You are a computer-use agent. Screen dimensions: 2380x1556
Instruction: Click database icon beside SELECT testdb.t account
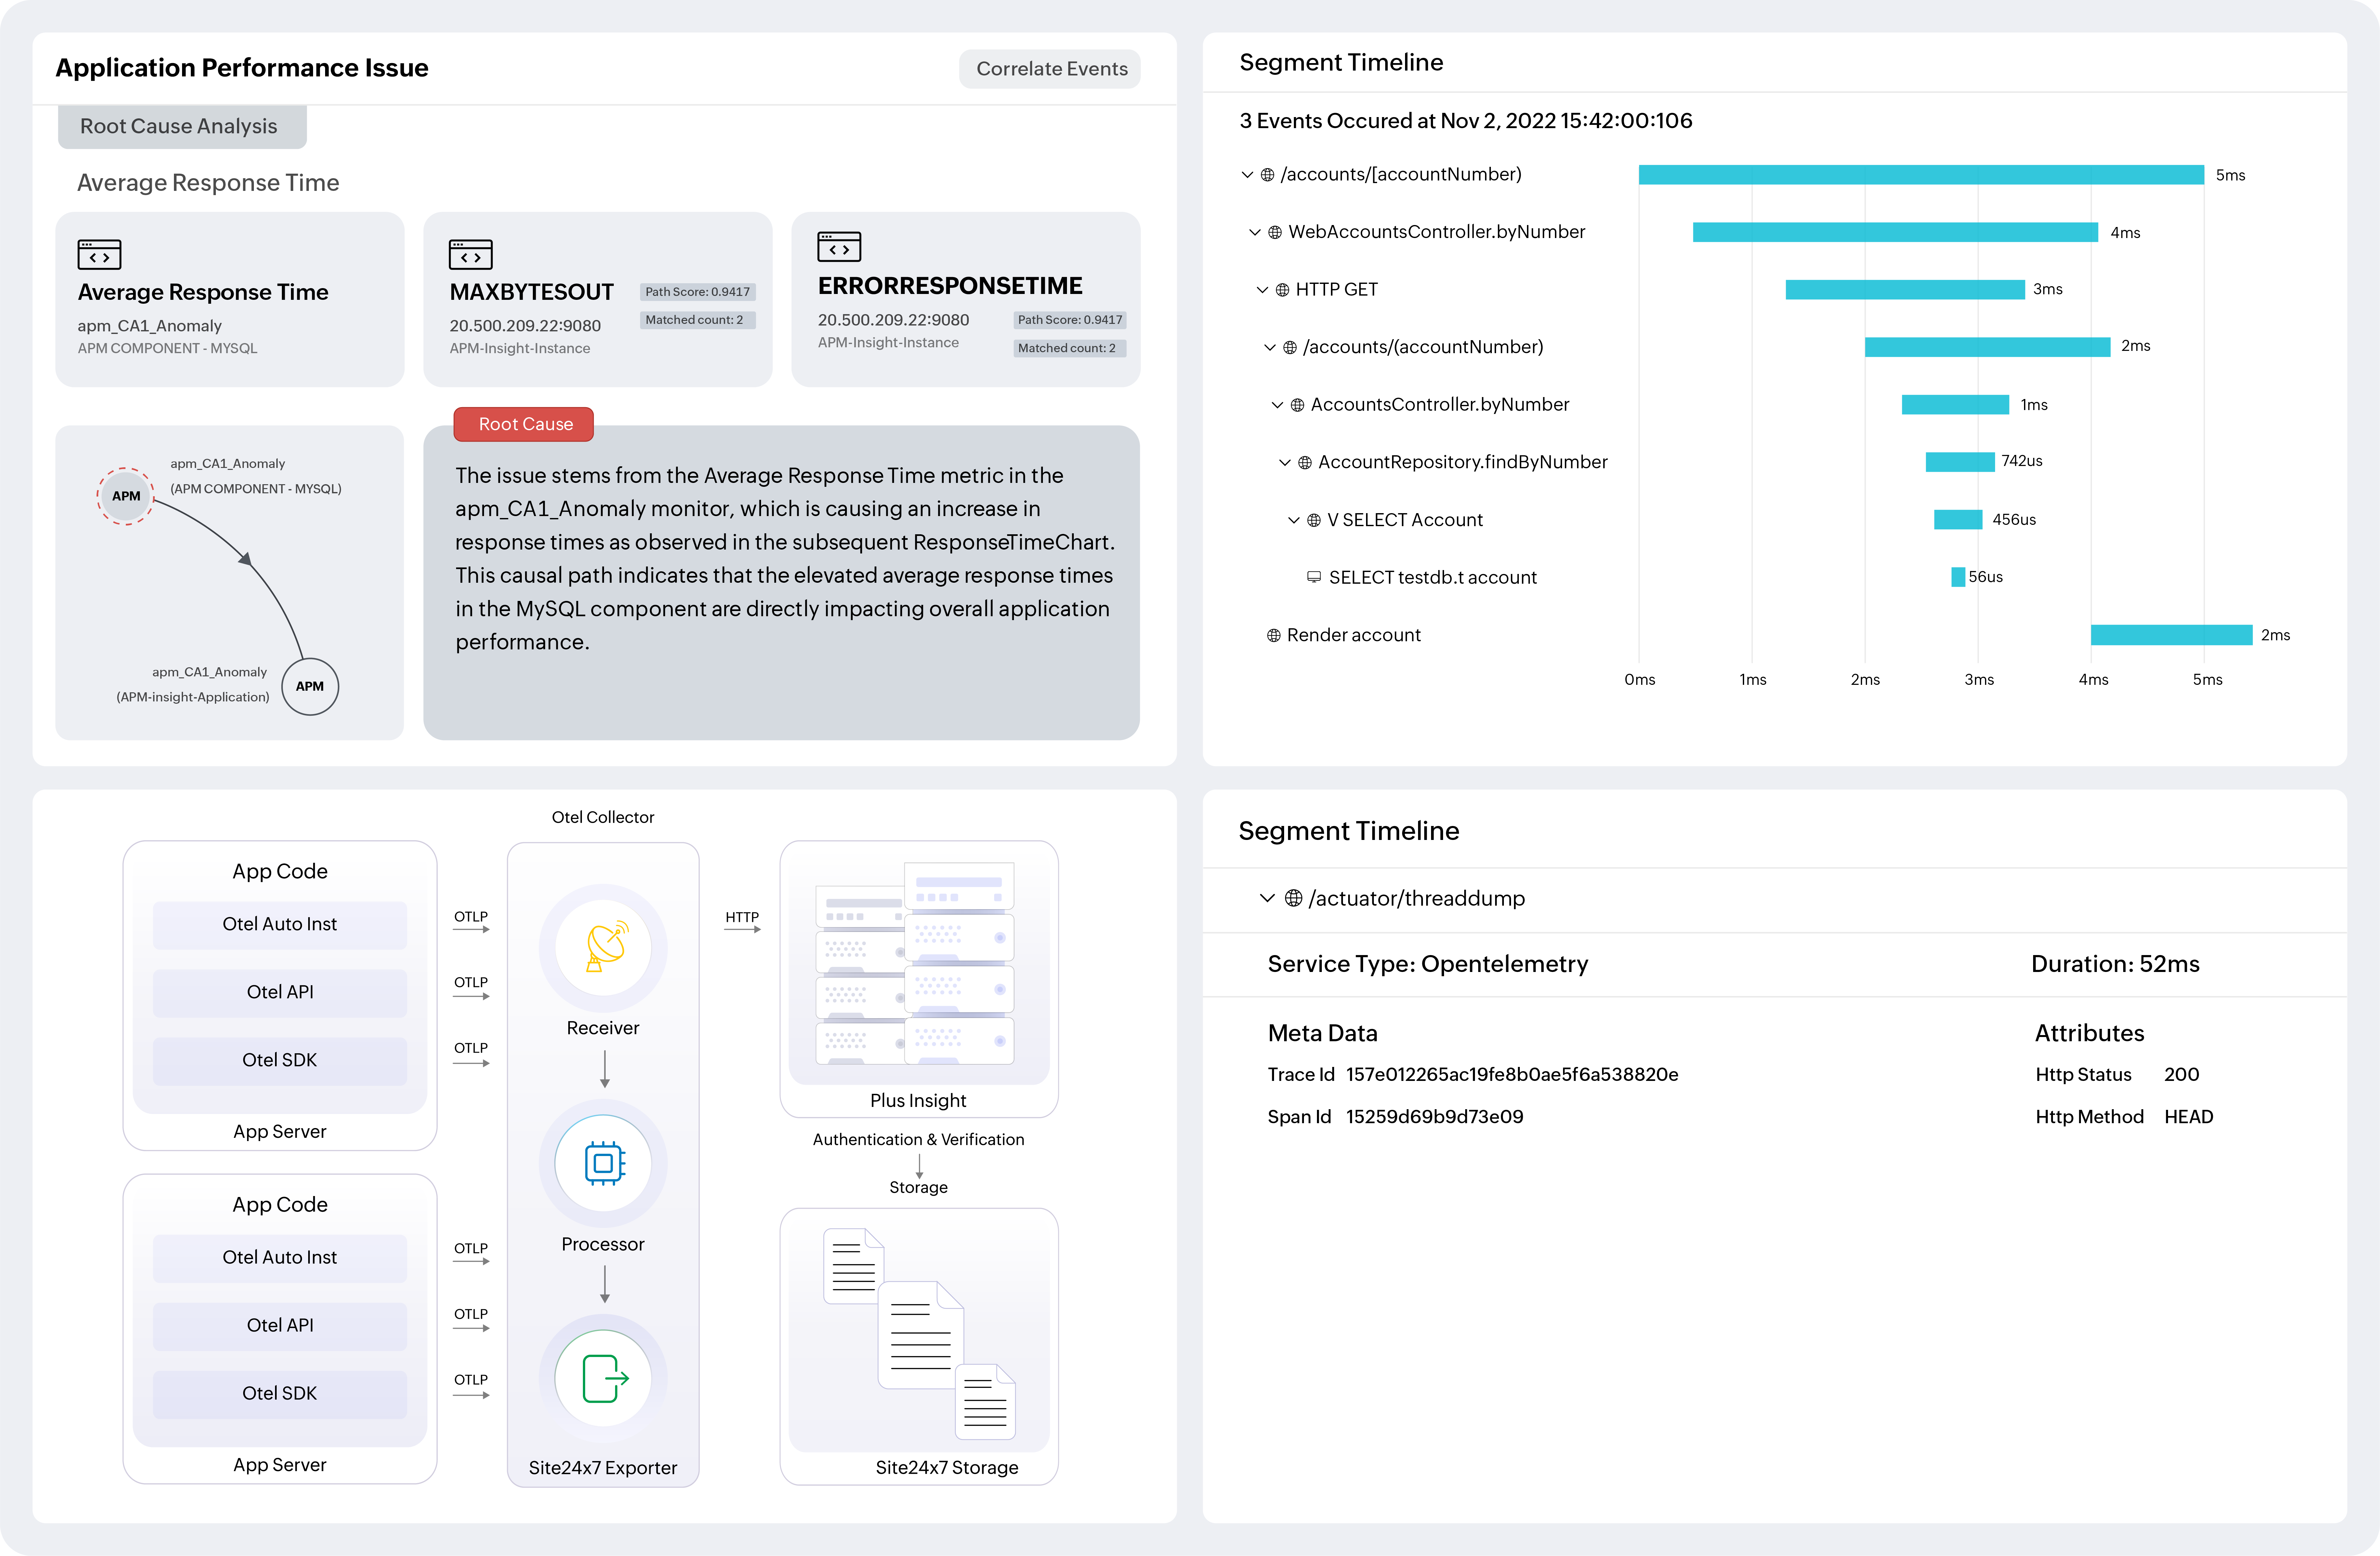1314,577
